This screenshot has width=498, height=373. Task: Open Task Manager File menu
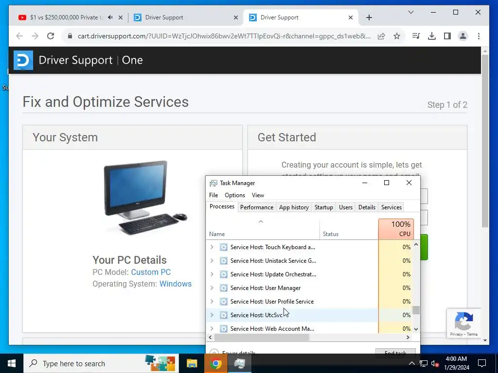tap(213, 195)
